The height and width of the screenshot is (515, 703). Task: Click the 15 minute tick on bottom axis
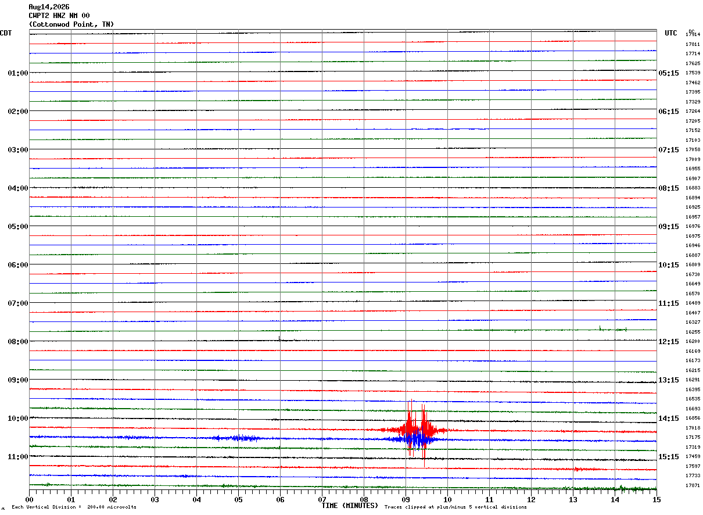pyautogui.click(x=657, y=499)
